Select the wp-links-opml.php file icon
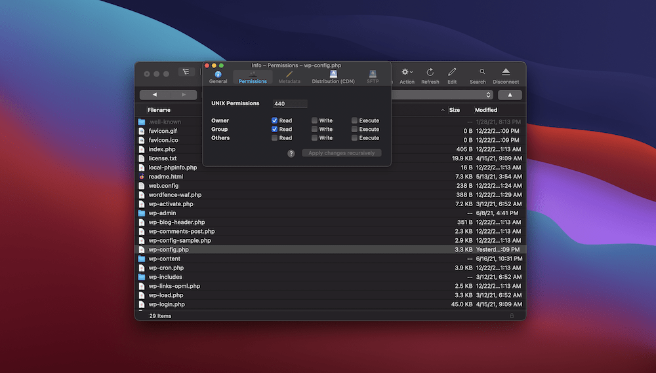 142,286
